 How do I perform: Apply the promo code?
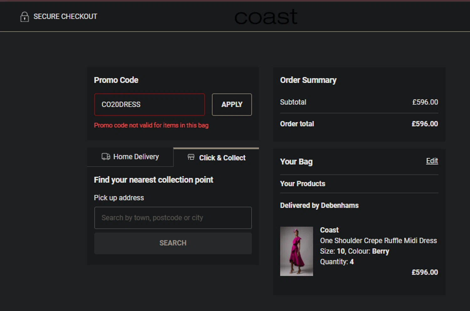(x=232, y=104)
